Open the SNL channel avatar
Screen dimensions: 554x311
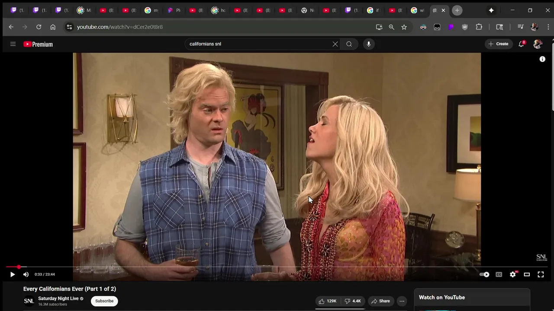(x=29, y=301)
